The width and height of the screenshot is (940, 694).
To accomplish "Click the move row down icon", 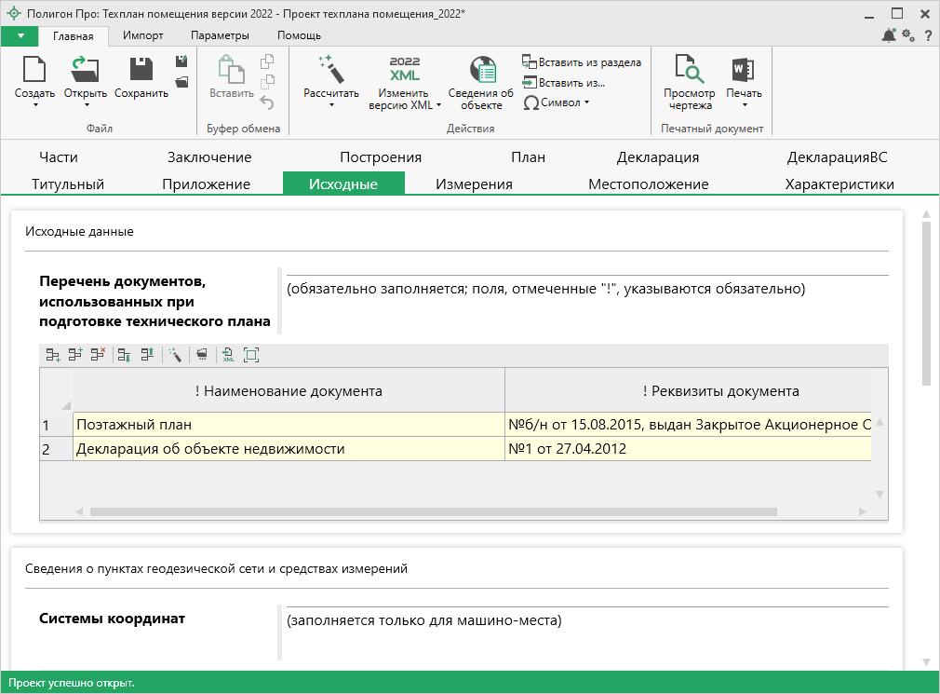I will [x=124, y=355].
